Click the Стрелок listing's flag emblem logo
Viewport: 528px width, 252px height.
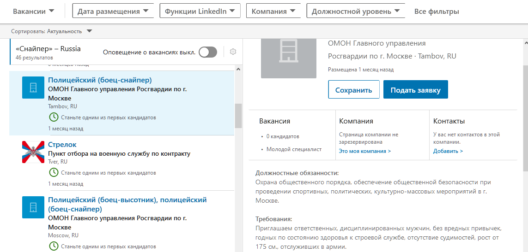coord(33,152)
